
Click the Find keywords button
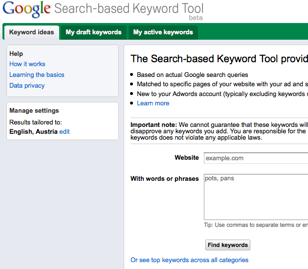(x=228, y=245)
